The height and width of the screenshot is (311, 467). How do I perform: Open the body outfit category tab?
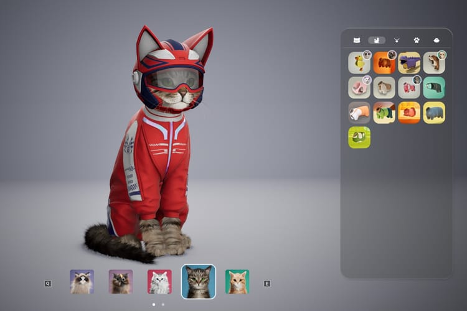[x=377, y=40]
